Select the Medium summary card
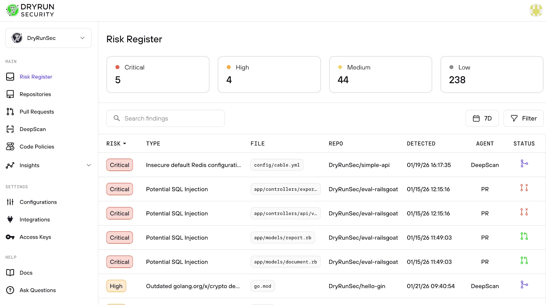546x305 pixels. pos(380,74)
